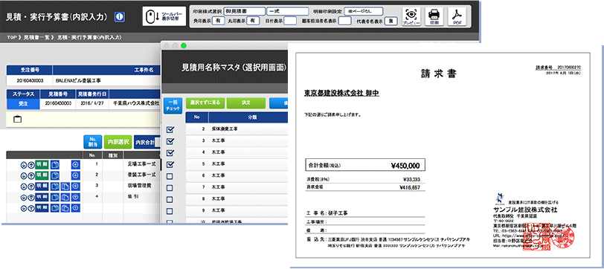
Task: Open the 明細印刷設定 field
Action: click(364, 11)
